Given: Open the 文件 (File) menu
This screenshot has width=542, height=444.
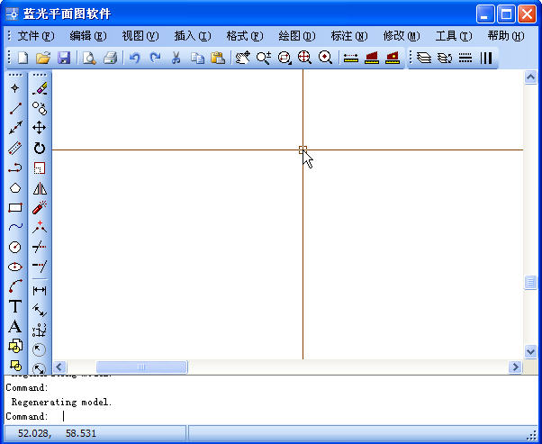Looking at the screenshot, I should 35,36.
